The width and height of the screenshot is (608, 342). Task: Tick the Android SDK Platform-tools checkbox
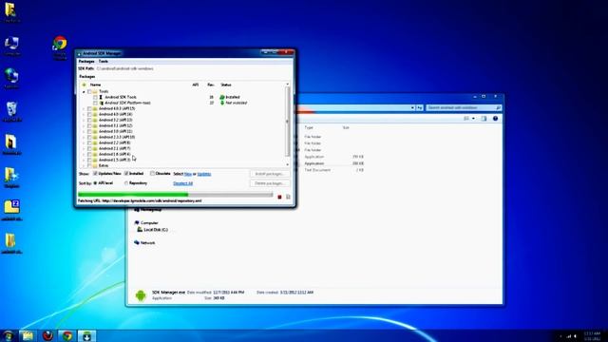pyautogui.click(x=95, y=103)
